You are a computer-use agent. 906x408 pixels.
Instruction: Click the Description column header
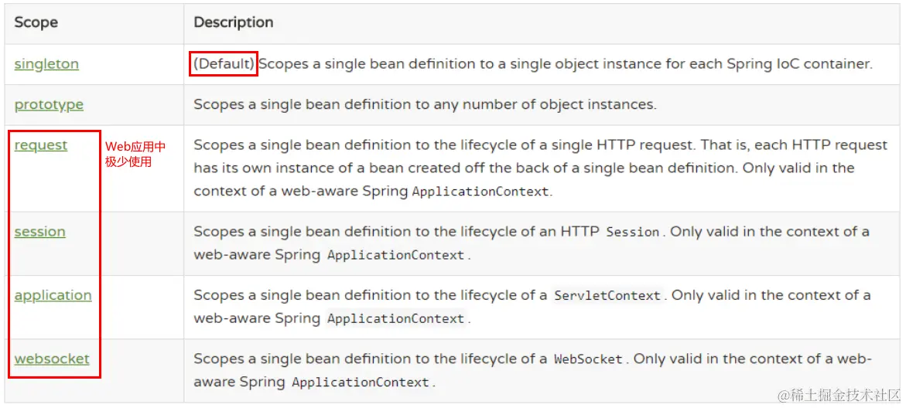click(x=233, y=22)
